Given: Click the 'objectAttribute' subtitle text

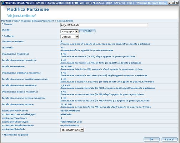Looking at the screenshot, I should coord(21,16).
